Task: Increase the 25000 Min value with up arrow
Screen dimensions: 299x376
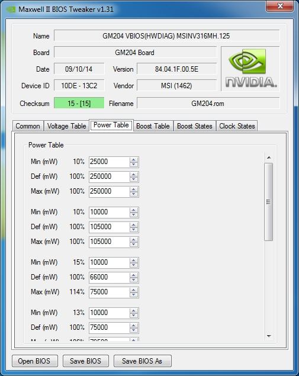Action: pos(134,160)
